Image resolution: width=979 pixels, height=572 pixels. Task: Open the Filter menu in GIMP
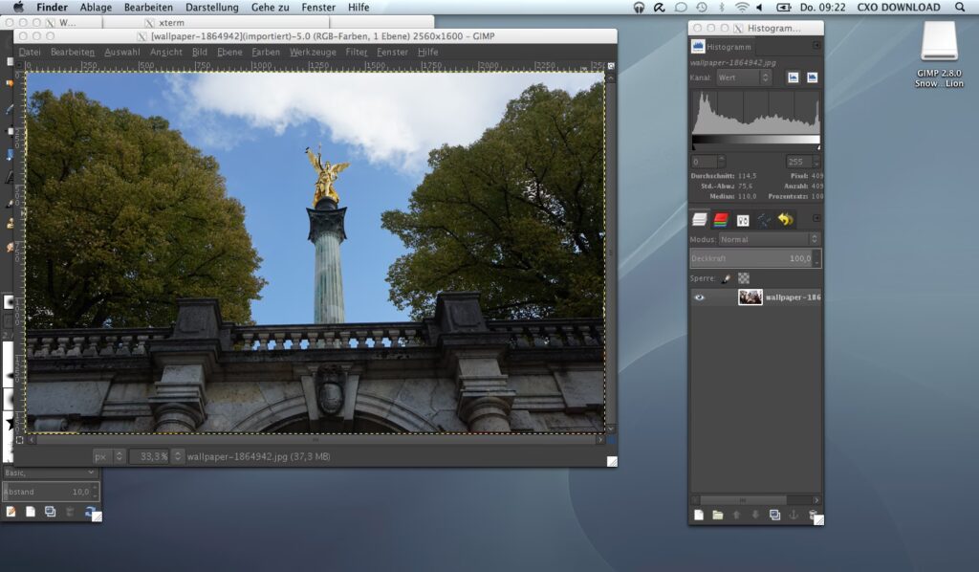[356, 52]
